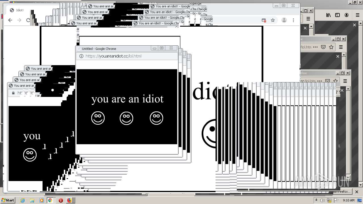The width and height of the screenshot is (363, 204).
Task: Launch Internet Explorer from the taskbar
Action: point(22,200)
